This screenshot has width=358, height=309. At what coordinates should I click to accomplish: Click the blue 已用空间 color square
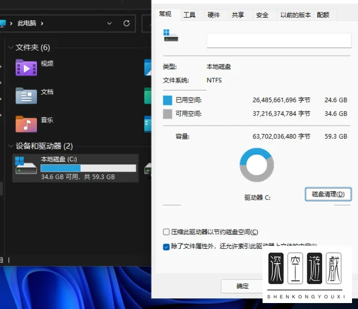tap(167, 100)
